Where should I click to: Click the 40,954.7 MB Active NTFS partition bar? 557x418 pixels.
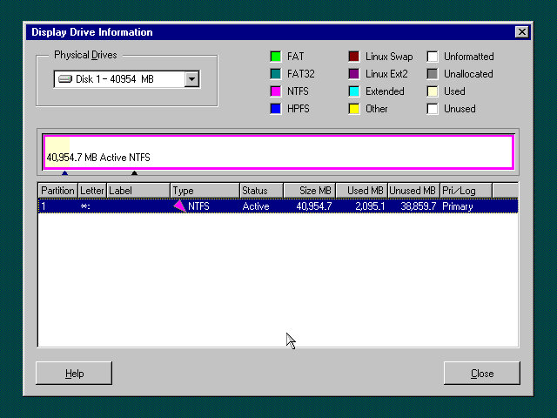coord(278,152)
